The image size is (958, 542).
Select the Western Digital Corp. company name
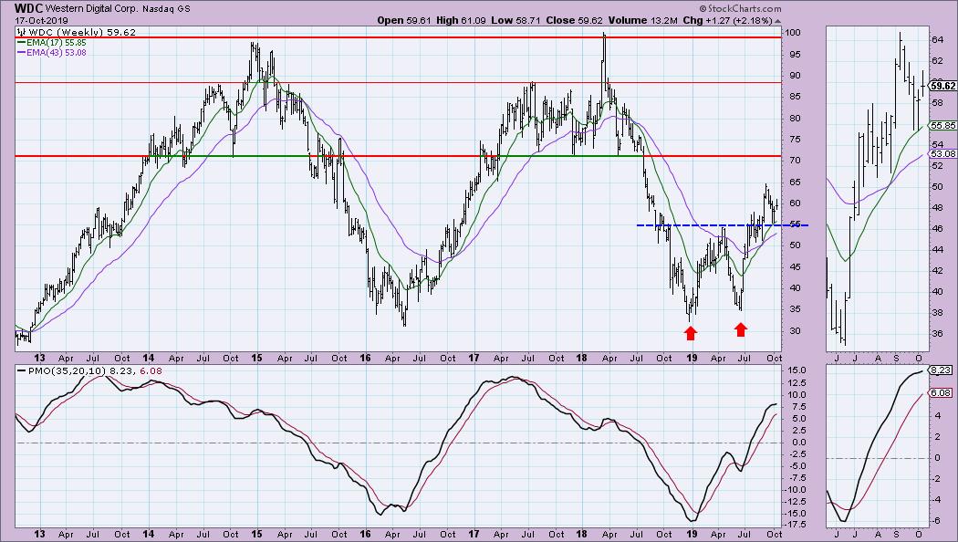tap(93, 9)
